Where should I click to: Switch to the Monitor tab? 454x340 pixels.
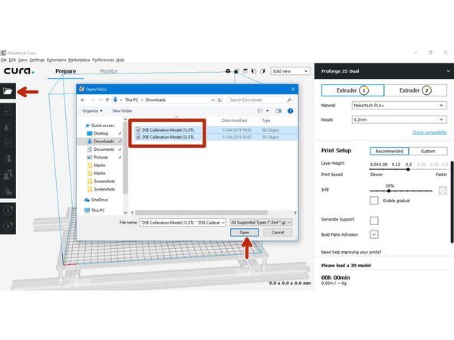[x=109, y=71]
